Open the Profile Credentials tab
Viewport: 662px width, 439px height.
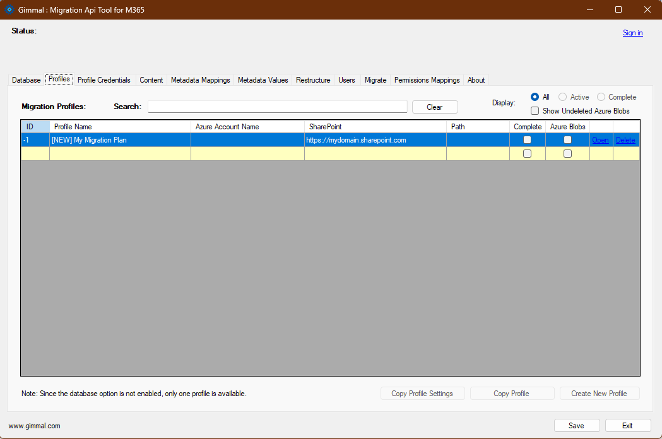coord(103,79)
